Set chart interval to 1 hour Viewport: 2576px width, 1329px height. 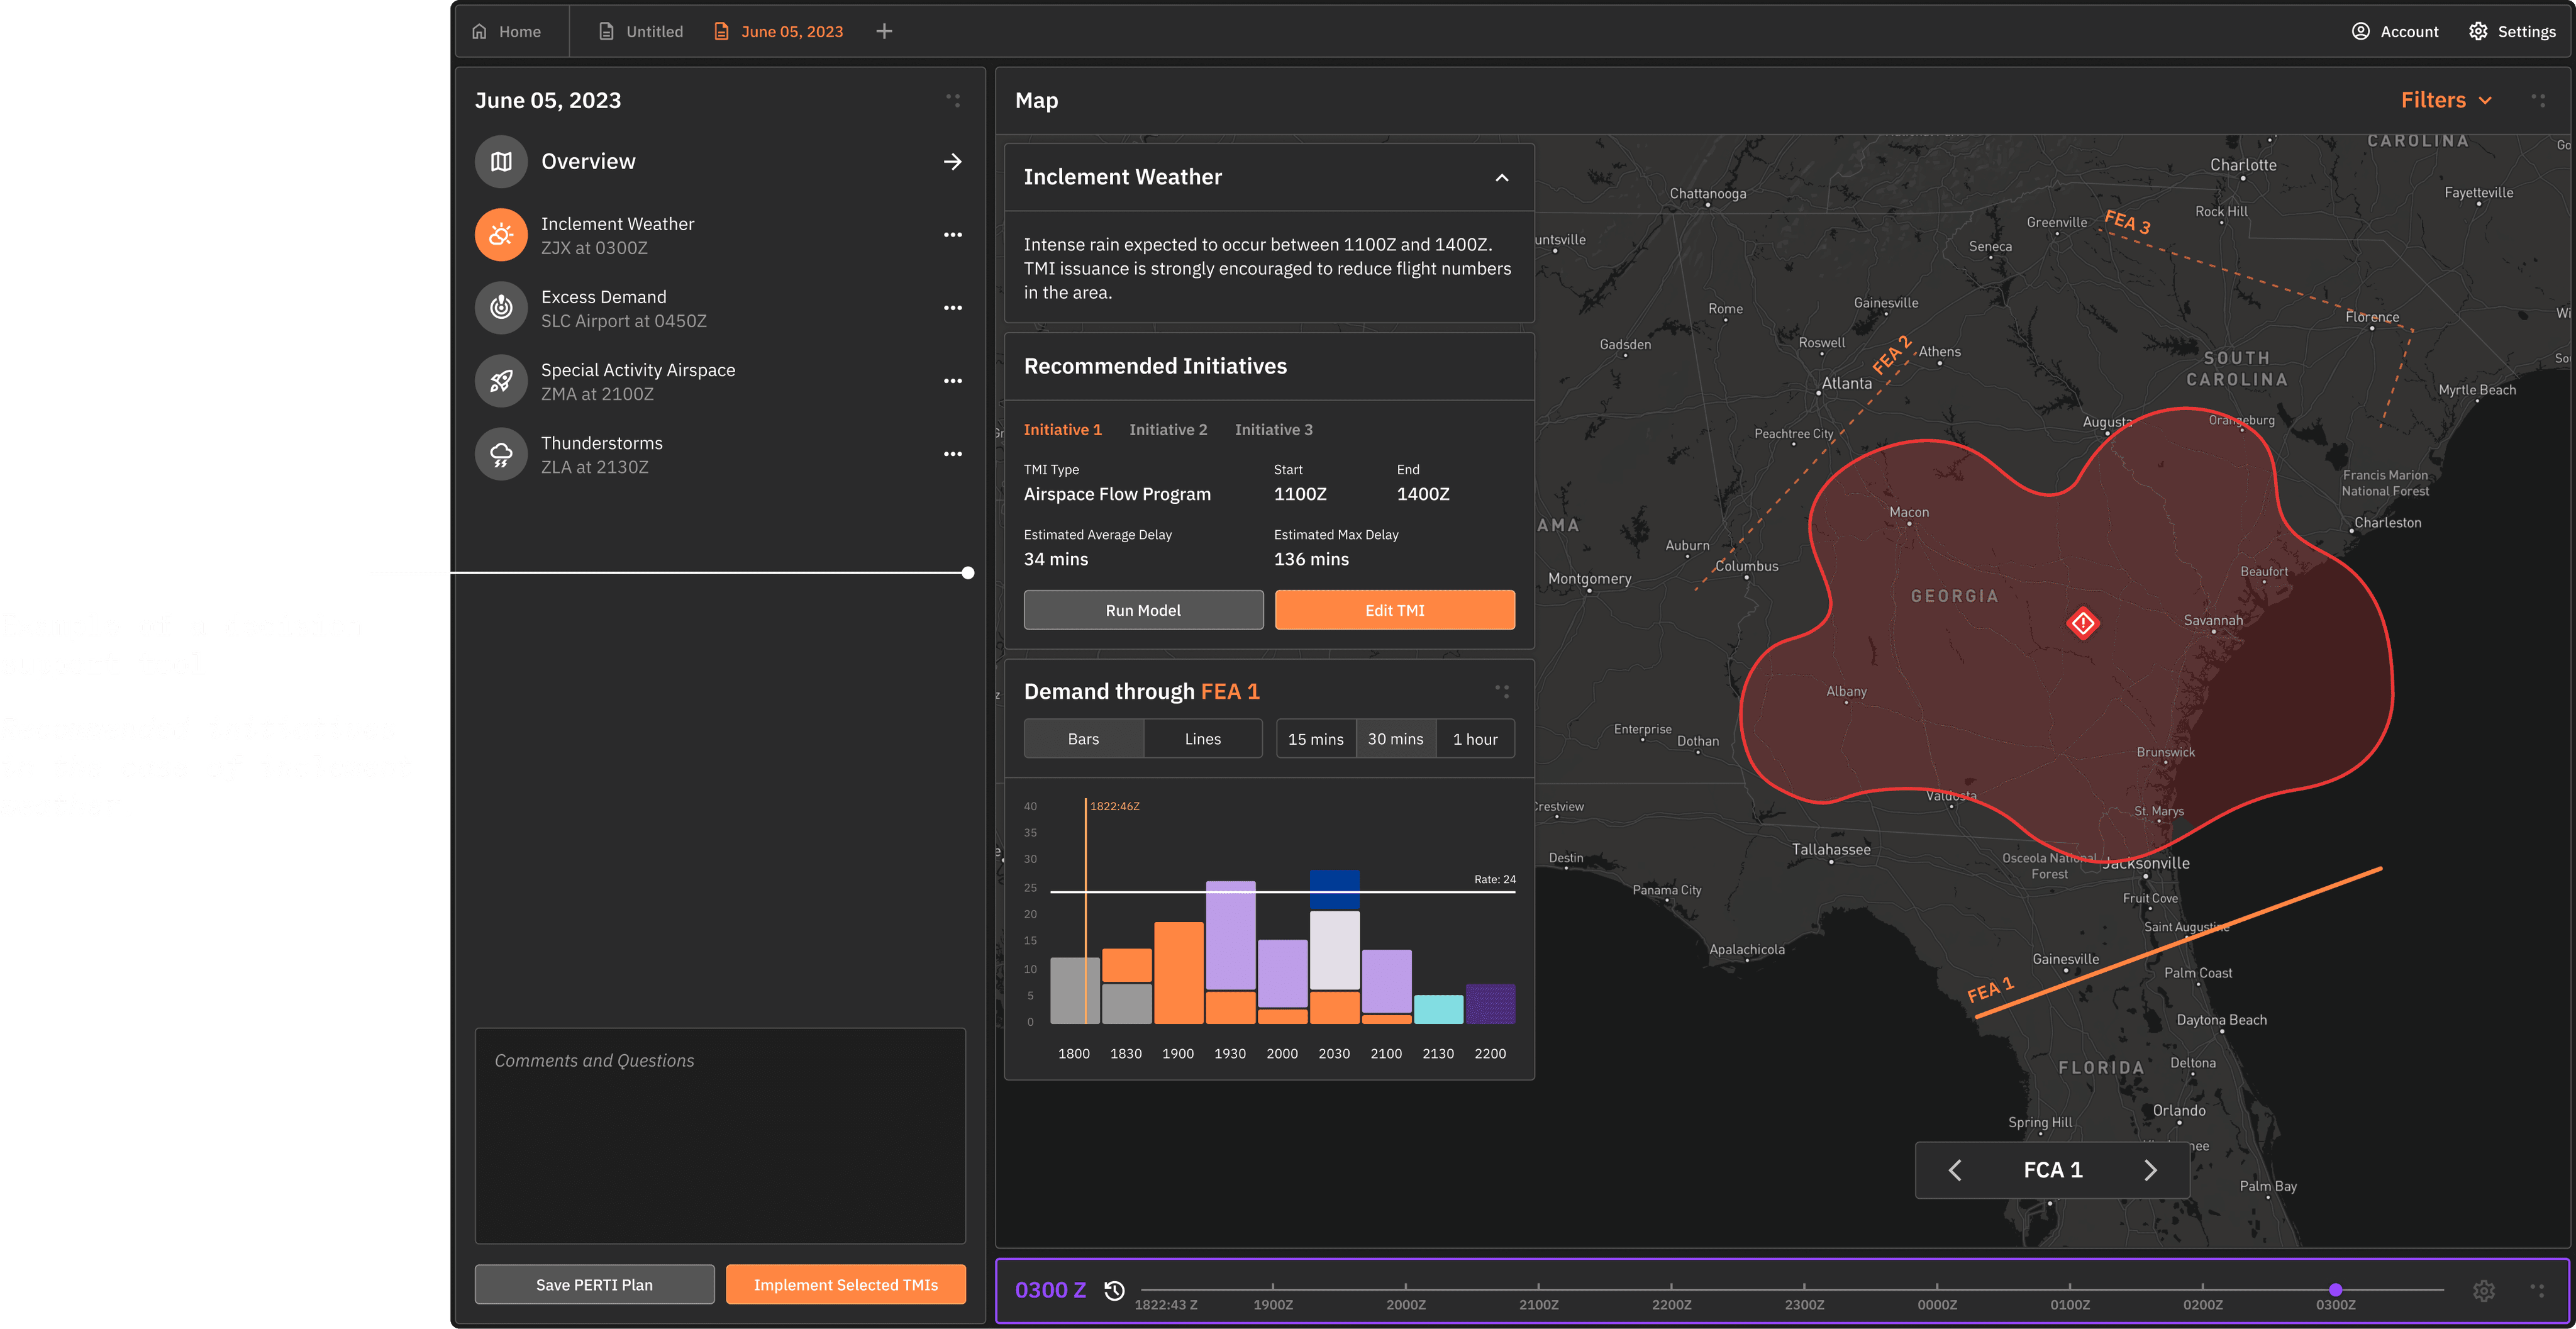point(1475,739)
